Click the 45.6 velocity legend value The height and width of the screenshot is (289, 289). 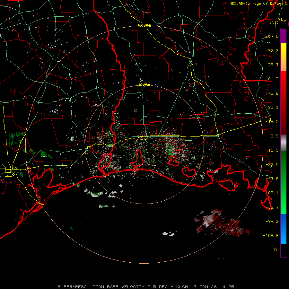[x=273, y=93]
